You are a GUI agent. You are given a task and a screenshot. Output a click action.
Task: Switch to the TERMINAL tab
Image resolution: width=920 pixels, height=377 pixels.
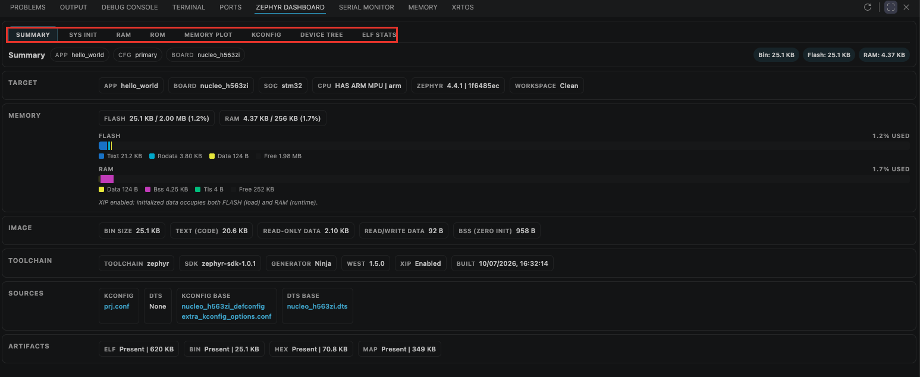189,7
